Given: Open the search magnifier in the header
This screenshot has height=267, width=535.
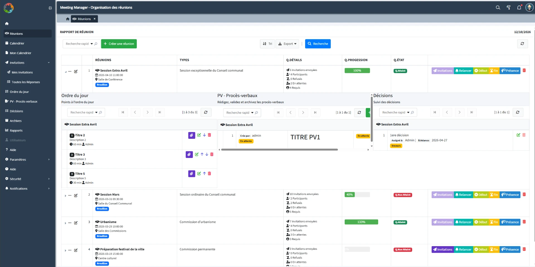Looking at the screenshot, I should tap(498, 8).
